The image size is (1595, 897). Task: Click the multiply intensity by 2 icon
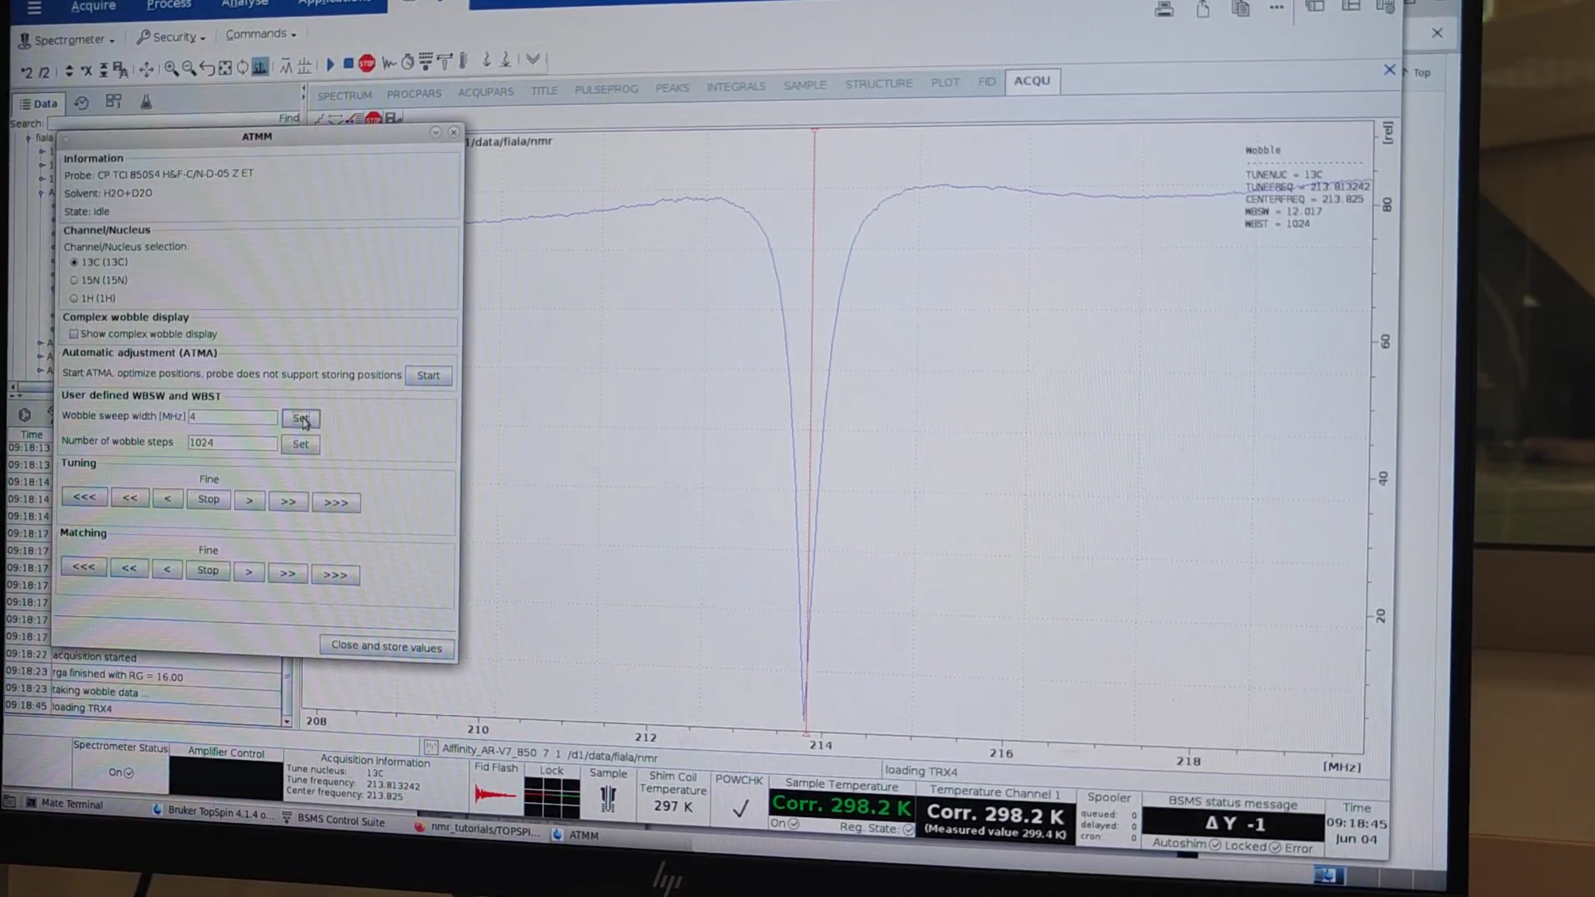click(x=26, y=72)
